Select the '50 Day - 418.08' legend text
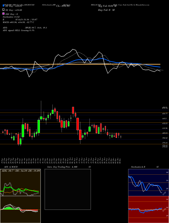The height and width of the screenshot is (223, 169). point(14,10)
